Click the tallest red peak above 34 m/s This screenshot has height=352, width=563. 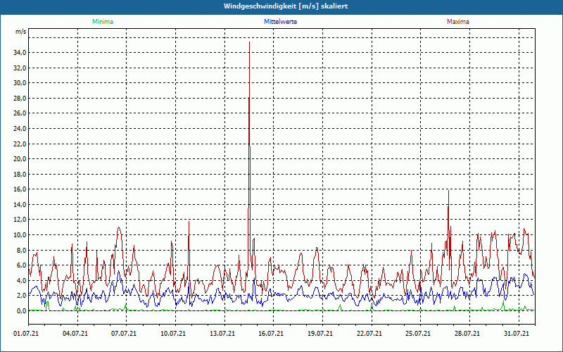[249, 43]
